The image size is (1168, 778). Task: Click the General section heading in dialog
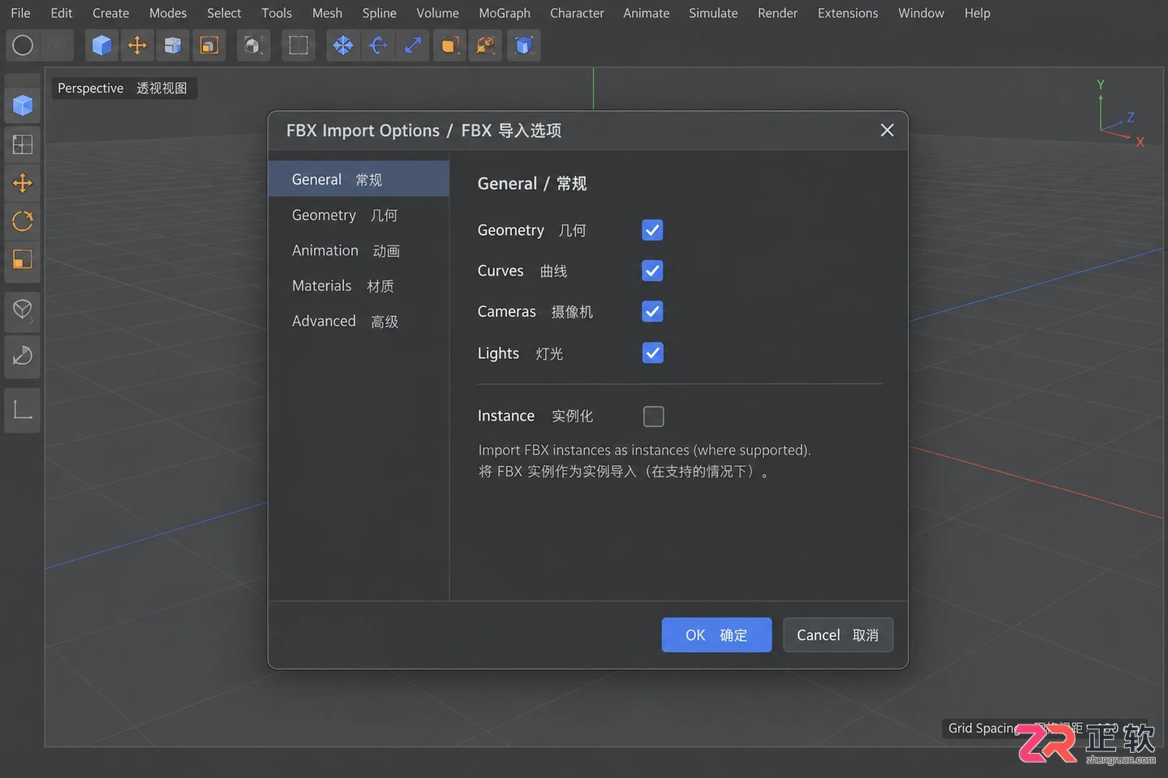532,183
